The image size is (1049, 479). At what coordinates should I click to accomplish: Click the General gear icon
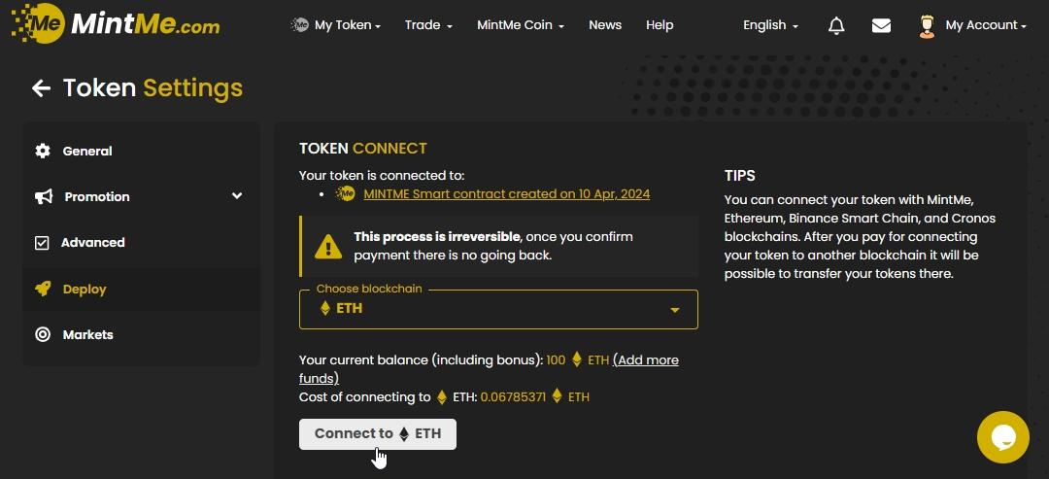click(x=43, y=151)
